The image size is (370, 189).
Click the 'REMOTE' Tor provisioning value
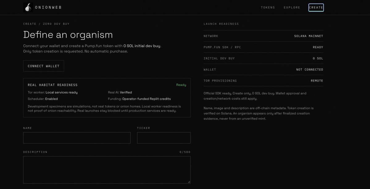pos(317,81)
